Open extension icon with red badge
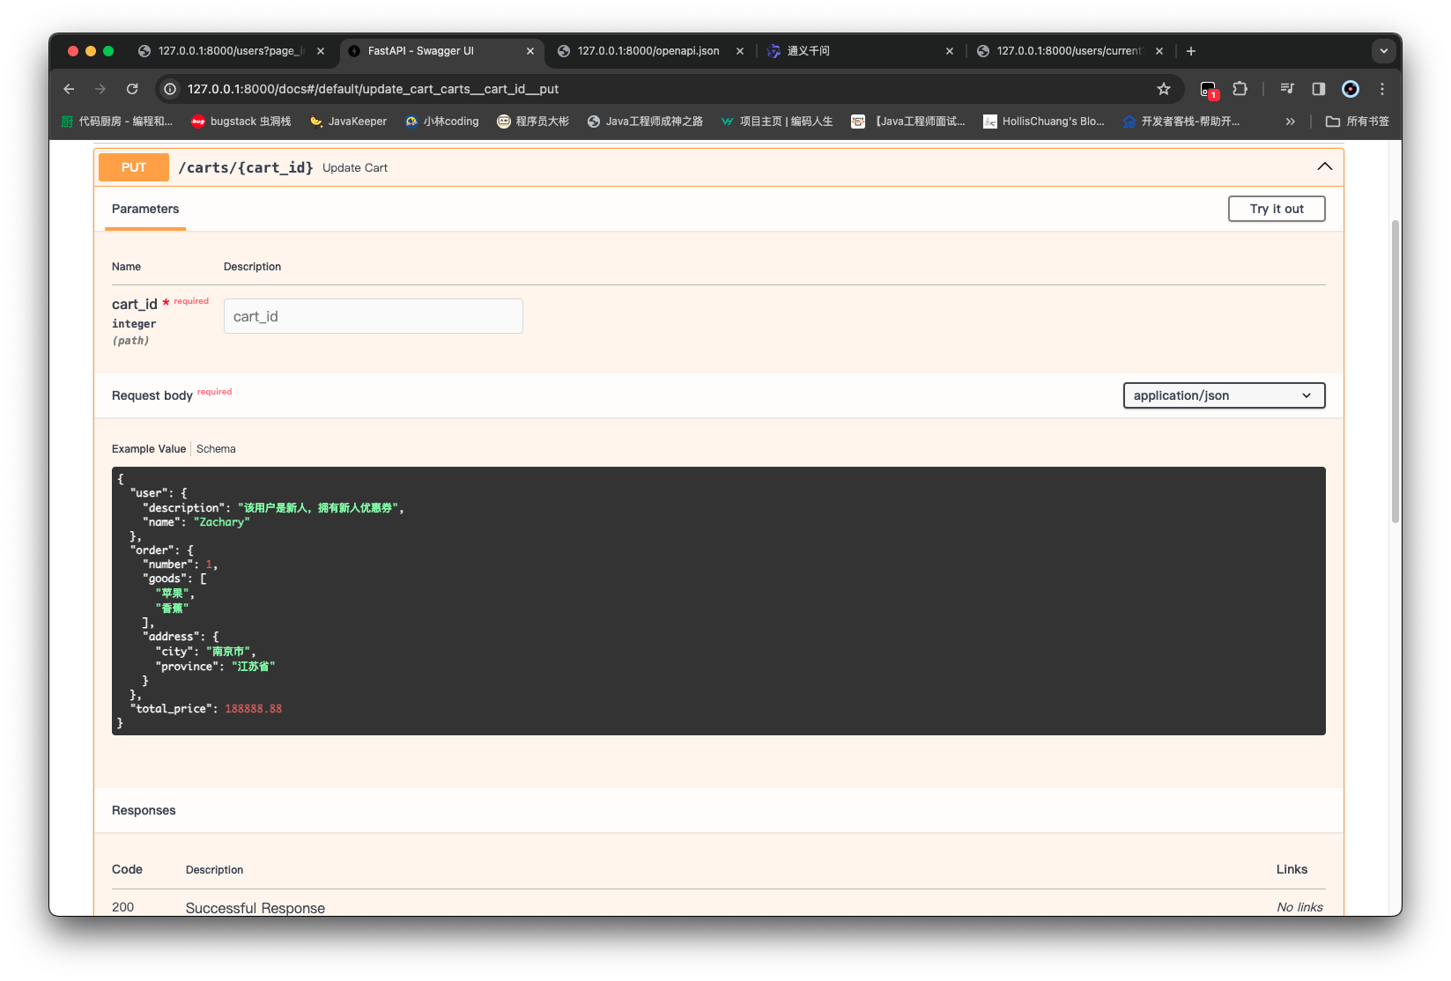Screen dimensions: 1451x981 pos(1209,89)
